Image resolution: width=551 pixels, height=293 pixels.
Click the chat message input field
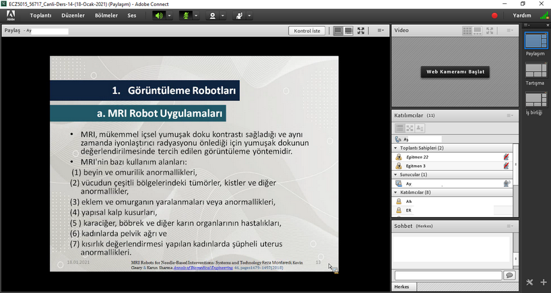click(x=448, y=276)
